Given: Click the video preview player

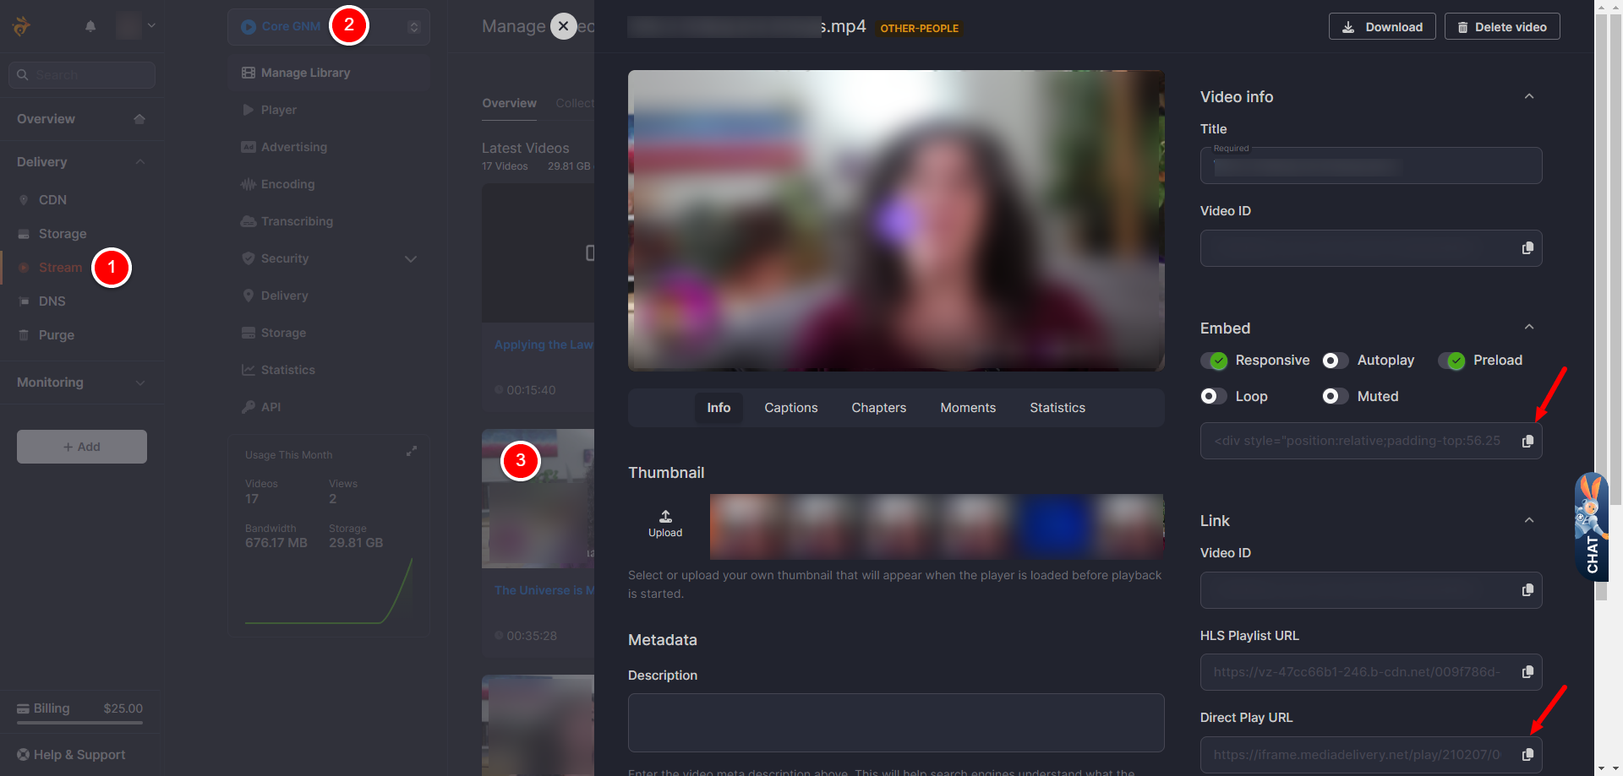Looking at the screenshot, I should (x=896, y=220).
